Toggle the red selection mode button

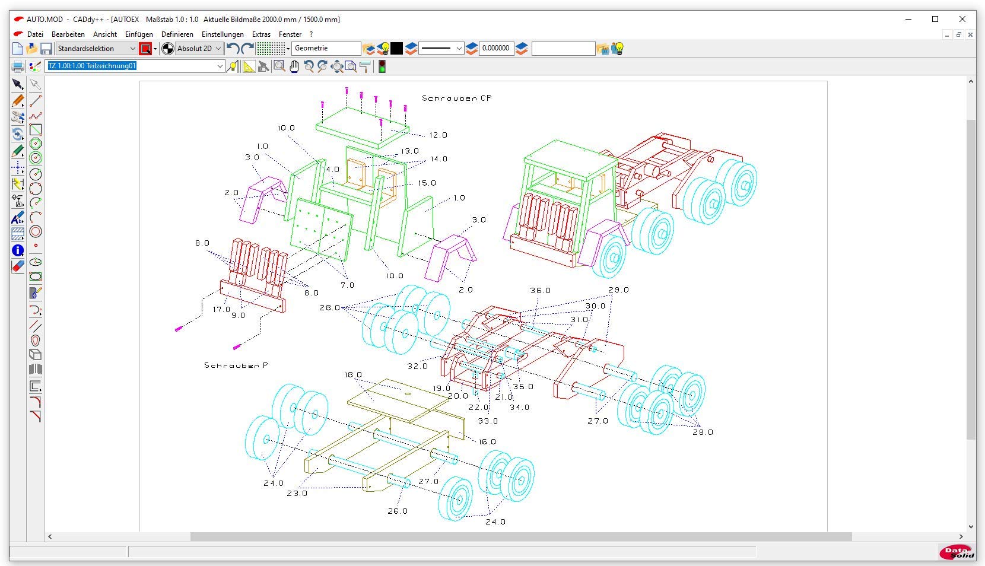pos(145,49)
